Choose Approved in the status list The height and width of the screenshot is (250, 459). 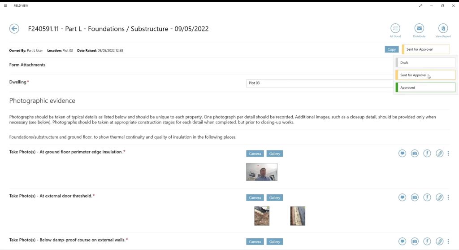pos(425,88)
